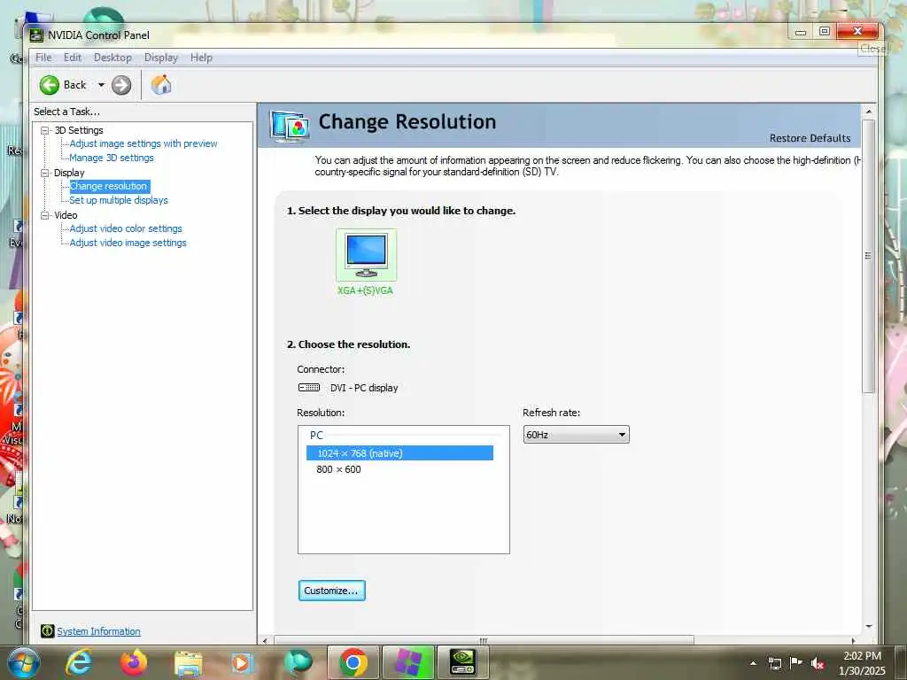
Task: Click the Home icon in the toolbar
Action: [x=161, y=85]
